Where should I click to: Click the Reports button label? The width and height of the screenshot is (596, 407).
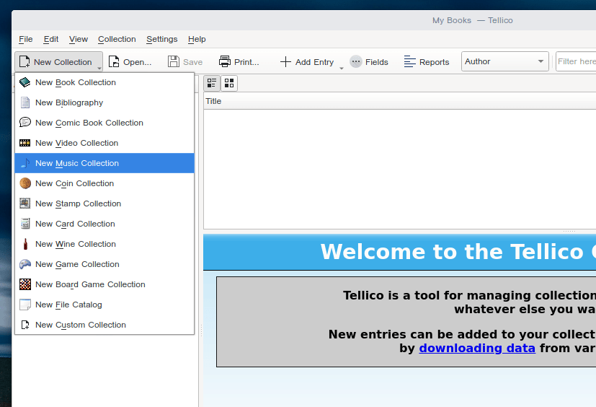(x=434, y=62)
